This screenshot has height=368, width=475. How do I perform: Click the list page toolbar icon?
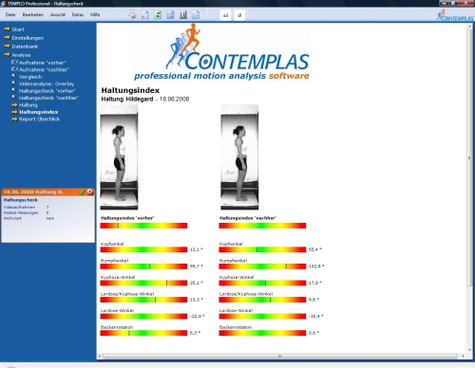[x=170, y=14]
